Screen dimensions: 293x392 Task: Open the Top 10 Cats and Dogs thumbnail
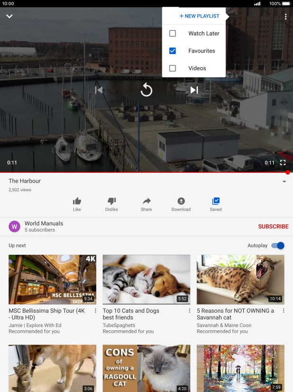pyautogui.click(x=146, y=279)
